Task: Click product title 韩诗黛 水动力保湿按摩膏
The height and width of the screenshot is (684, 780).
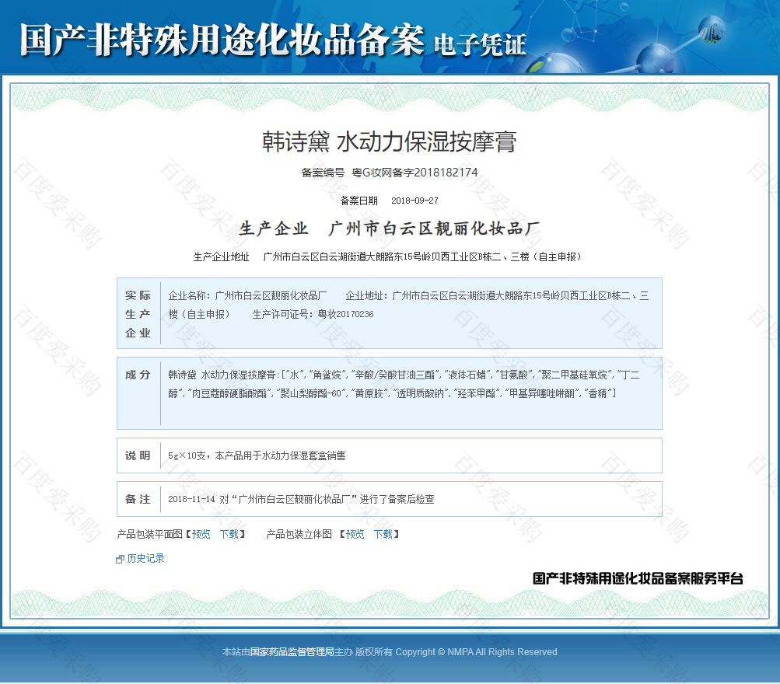Action: point(389,141)
